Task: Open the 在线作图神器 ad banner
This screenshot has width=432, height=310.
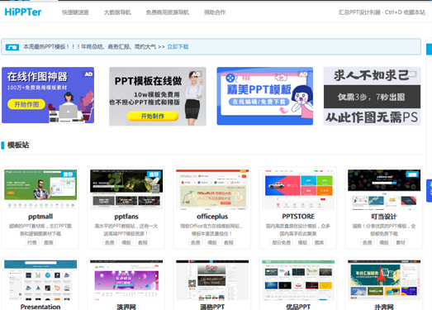Action: click(48, 95)
